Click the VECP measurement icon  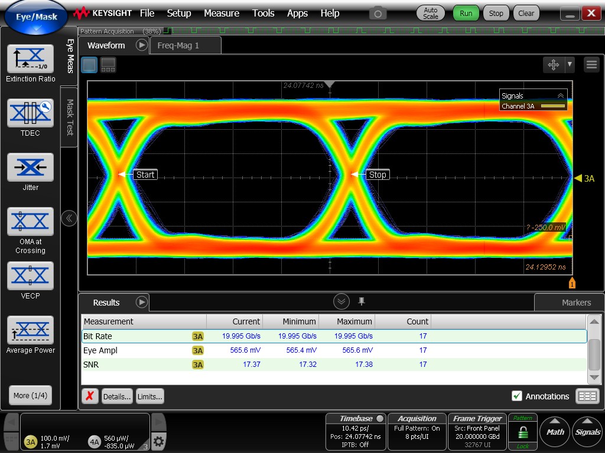click(30, 275)
